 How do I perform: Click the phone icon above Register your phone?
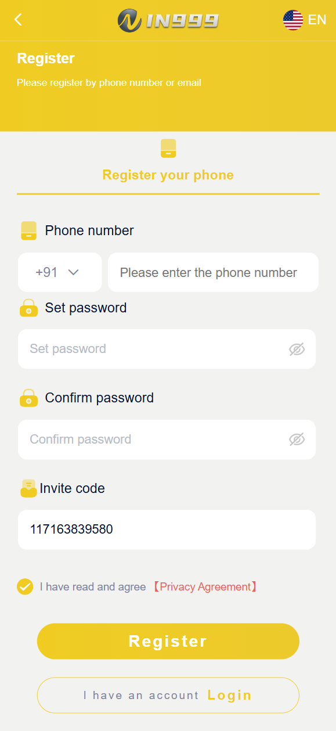tap(168, 148)
